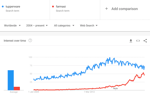Click the 1 Mar 2012 axis label

pos(89,92)
